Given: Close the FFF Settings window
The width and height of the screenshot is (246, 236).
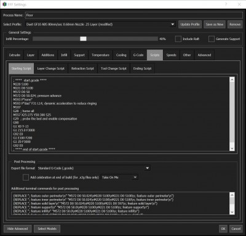Looking at the screenshot, I should (239, 4).
